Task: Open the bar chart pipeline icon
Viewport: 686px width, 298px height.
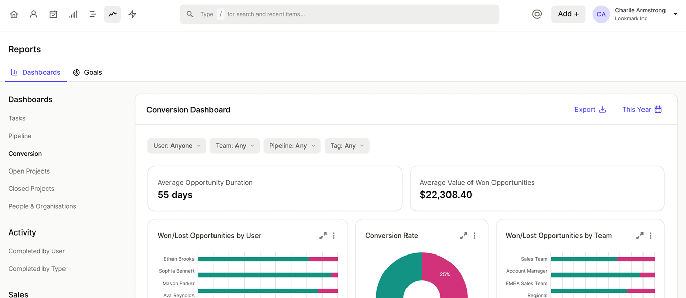Action: click(73, 14)
